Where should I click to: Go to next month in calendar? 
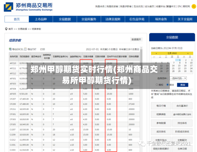pos(188,53)
